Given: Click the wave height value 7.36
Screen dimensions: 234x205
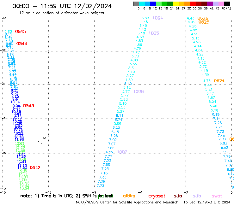Looking at the screenshot, I should point(103,177).
